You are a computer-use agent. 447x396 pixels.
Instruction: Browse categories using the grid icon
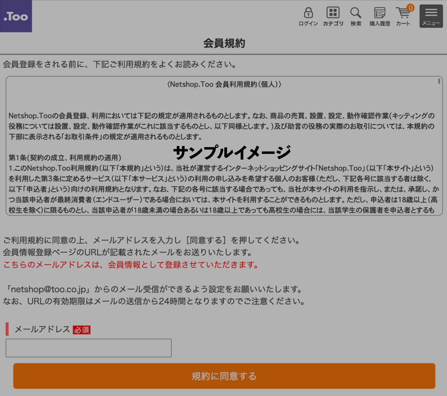(332, 13)
